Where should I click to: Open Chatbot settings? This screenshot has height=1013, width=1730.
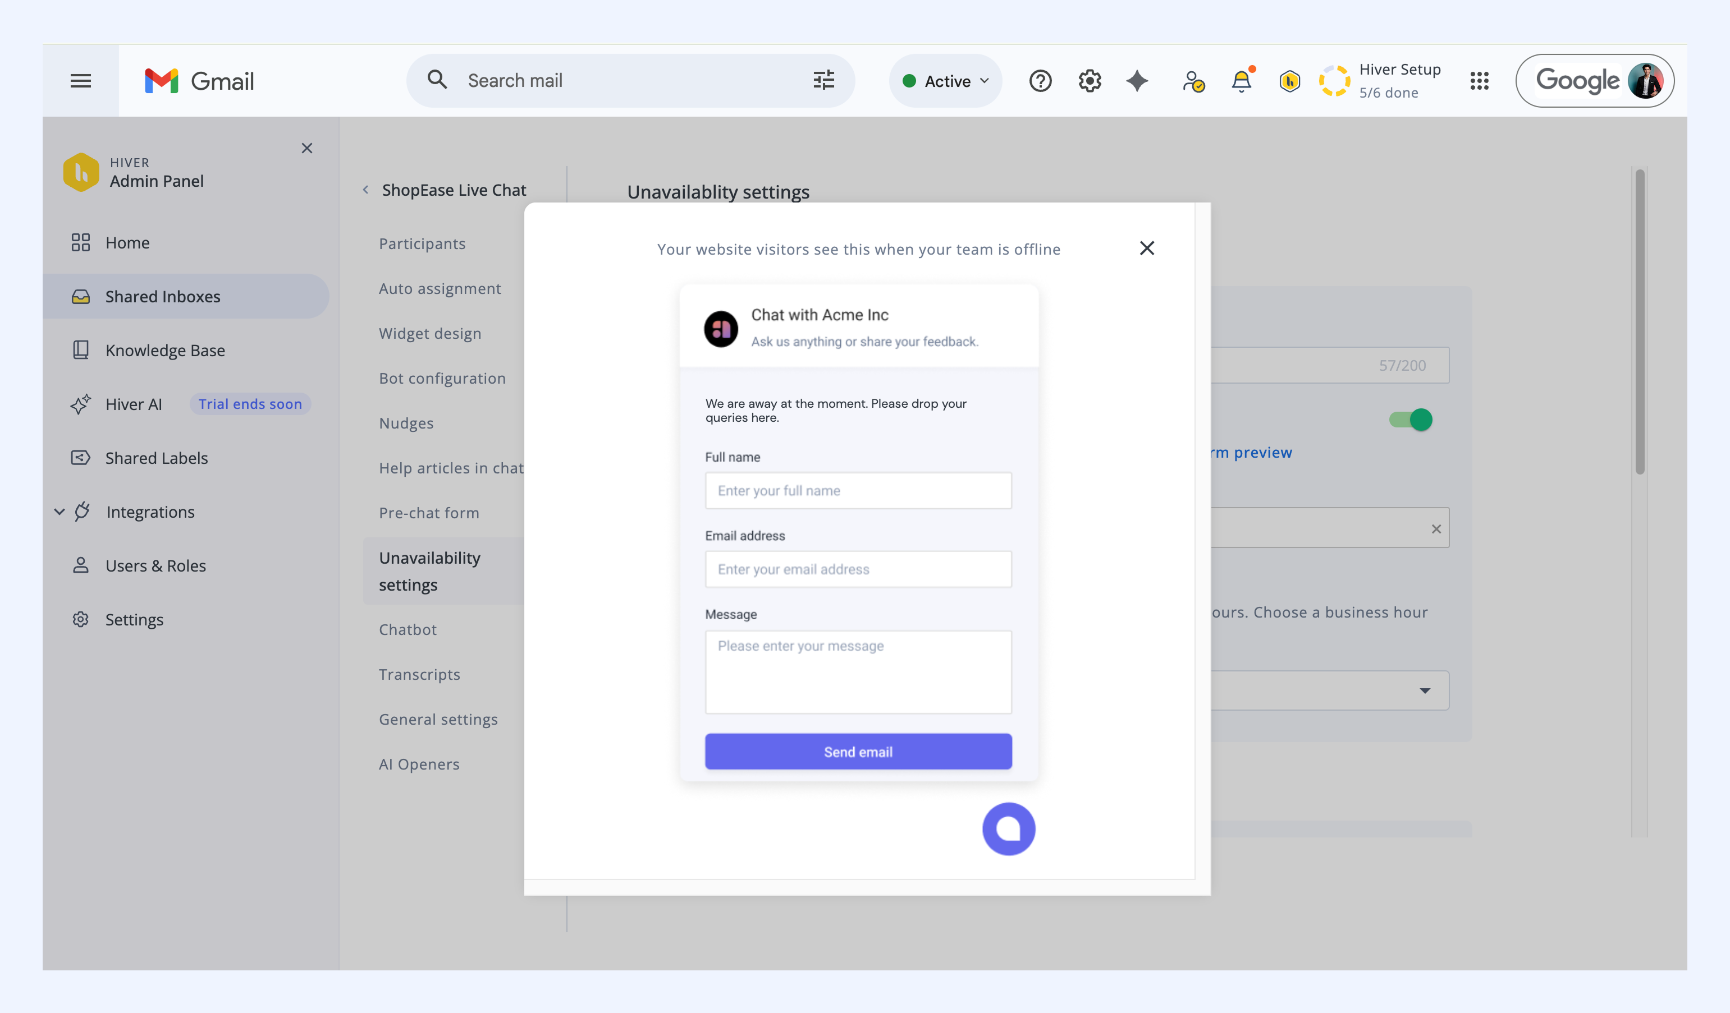(408, 629)
